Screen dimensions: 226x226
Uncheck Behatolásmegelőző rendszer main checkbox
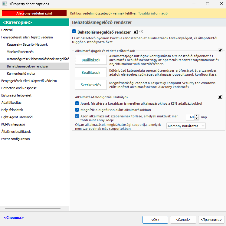point(74,31)
